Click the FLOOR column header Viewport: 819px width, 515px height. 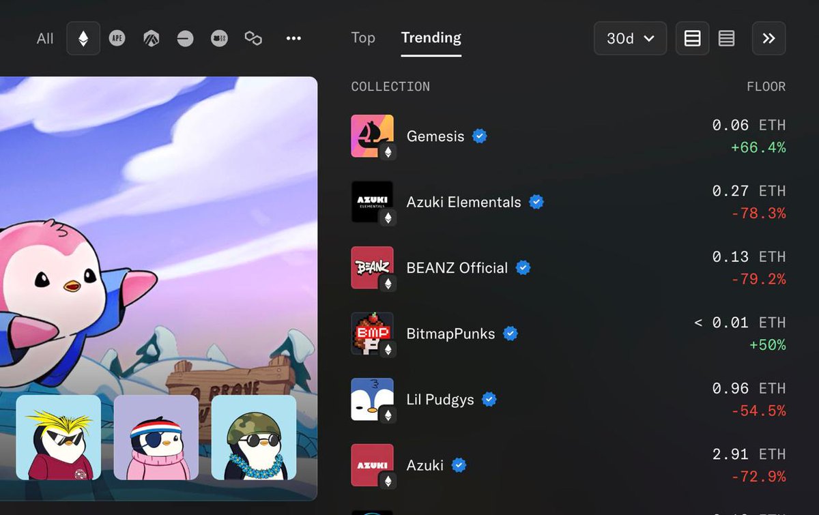tap(766, 87)
